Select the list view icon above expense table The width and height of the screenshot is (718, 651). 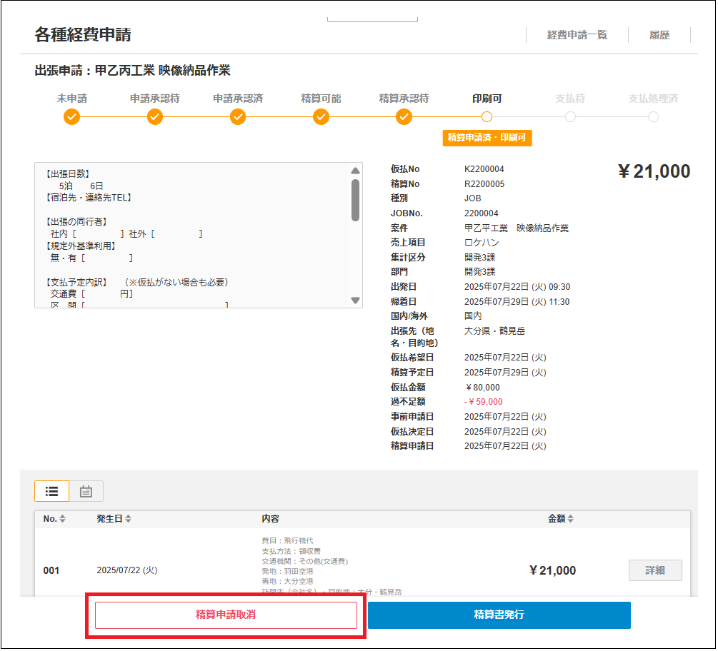point(51,491)
